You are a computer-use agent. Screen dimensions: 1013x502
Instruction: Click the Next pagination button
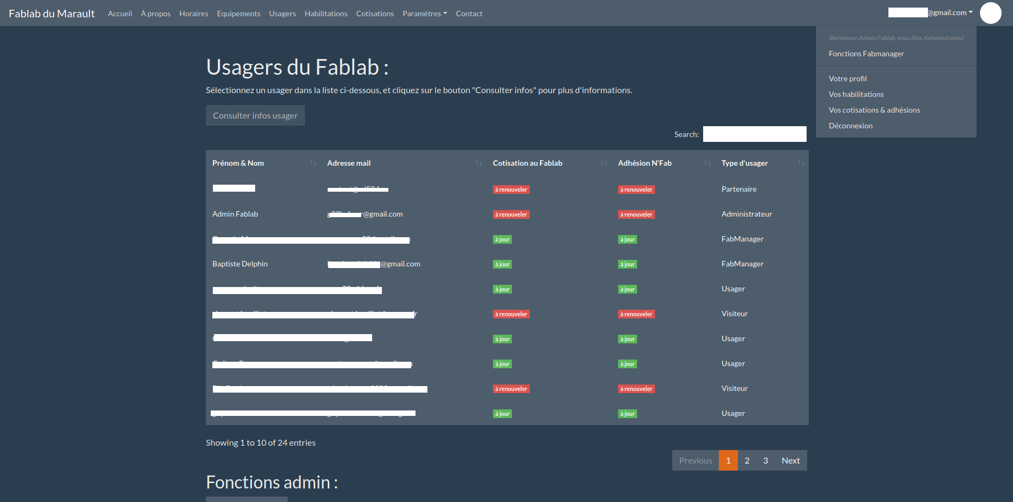click(x=790, y=460)
